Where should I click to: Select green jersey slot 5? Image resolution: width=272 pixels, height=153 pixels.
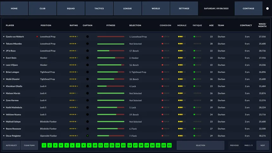point(67,145)
